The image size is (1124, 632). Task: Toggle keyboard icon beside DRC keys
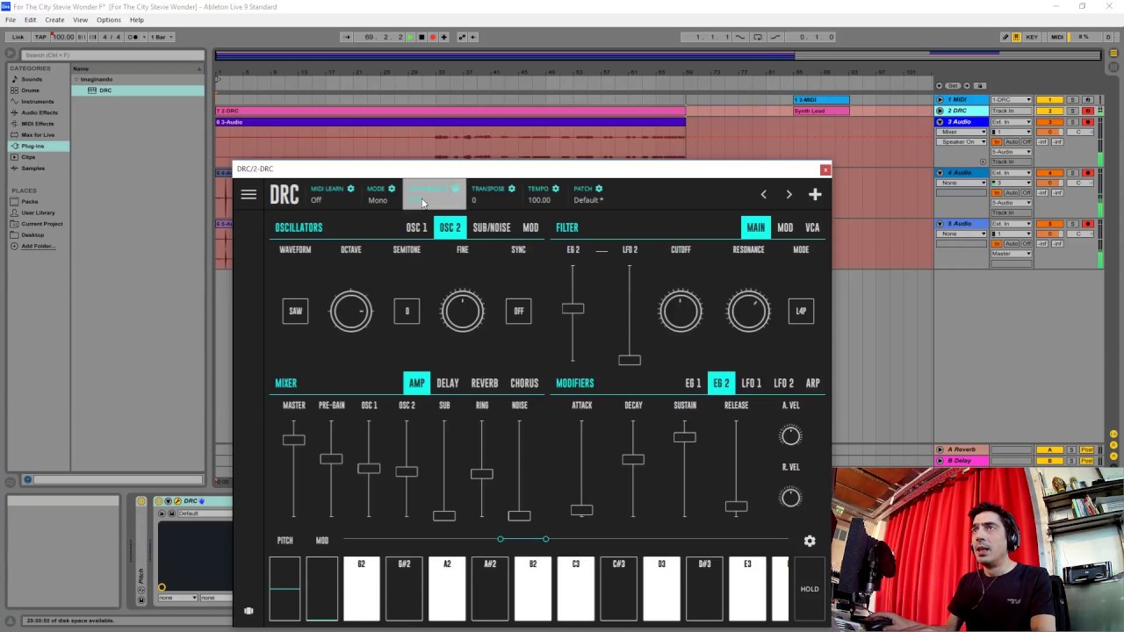pos(249,611)
